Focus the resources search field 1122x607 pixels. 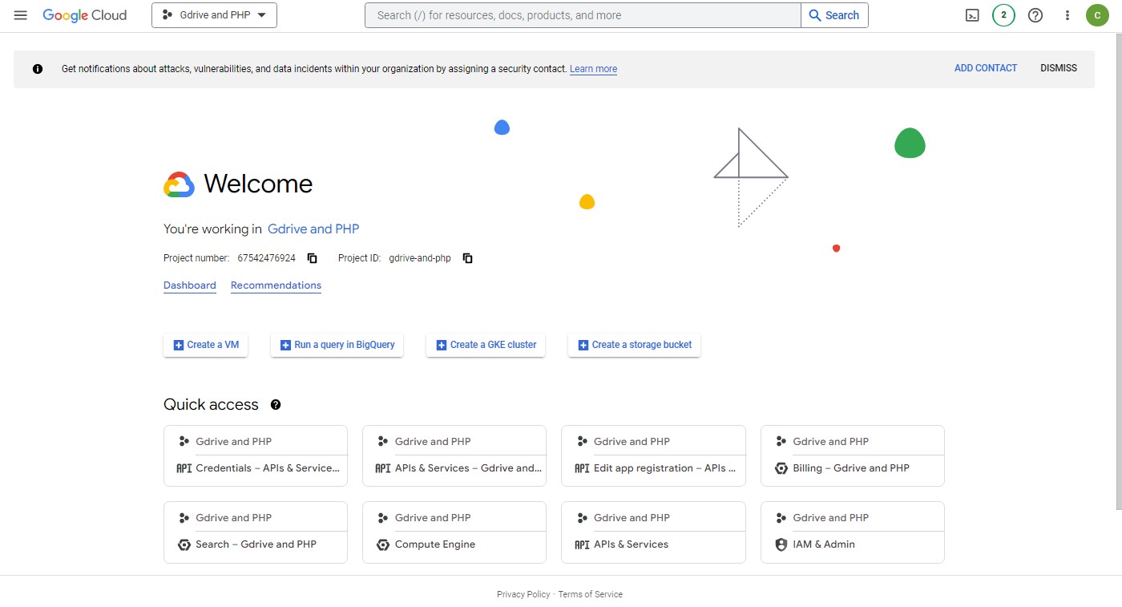pyautogui.click(x=583, y=15)
